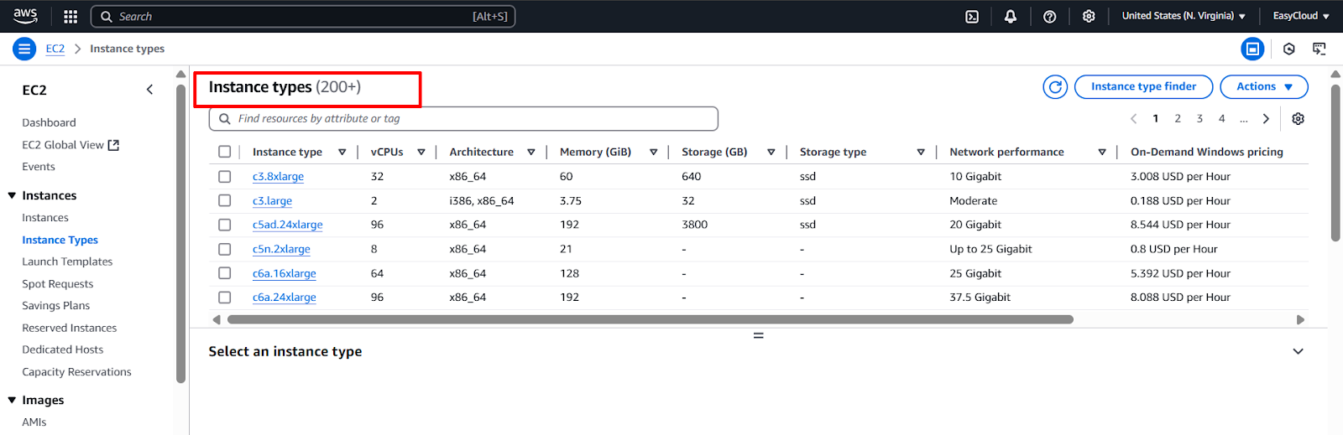Viewport: 1343px width, 435px height.
Task: Click Instance type finder button
Action: [1143, 86]
